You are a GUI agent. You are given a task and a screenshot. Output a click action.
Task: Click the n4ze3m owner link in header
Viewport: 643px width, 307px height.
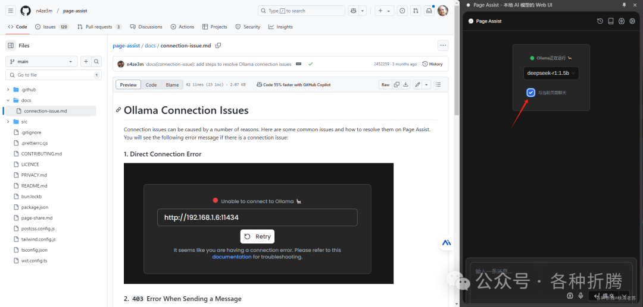44,11
